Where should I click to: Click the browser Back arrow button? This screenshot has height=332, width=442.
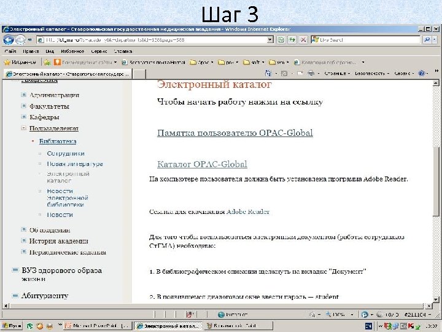pyautogui.click(x=9, y=40)
